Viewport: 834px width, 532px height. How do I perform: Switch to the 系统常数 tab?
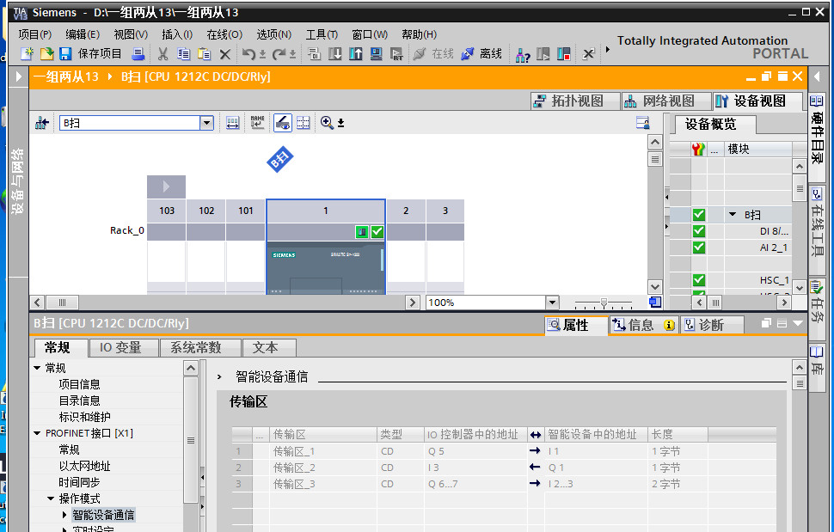point(200,347)
